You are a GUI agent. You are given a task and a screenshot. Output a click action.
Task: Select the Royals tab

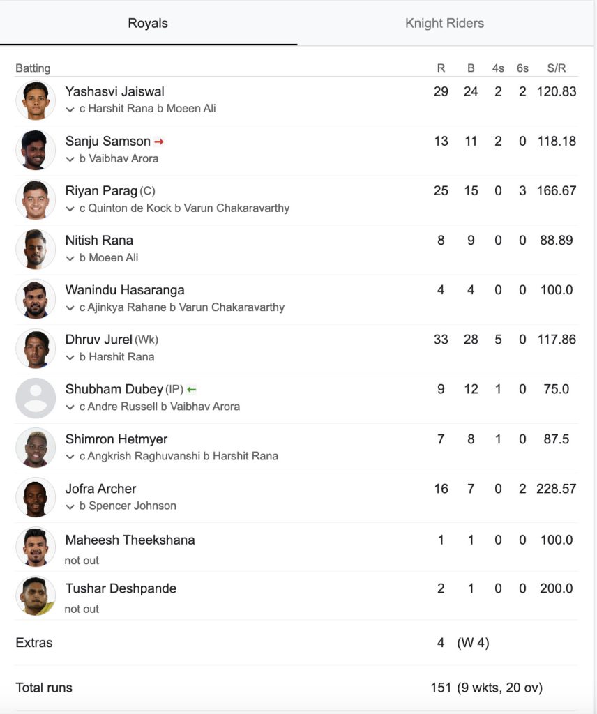[148, 23]
